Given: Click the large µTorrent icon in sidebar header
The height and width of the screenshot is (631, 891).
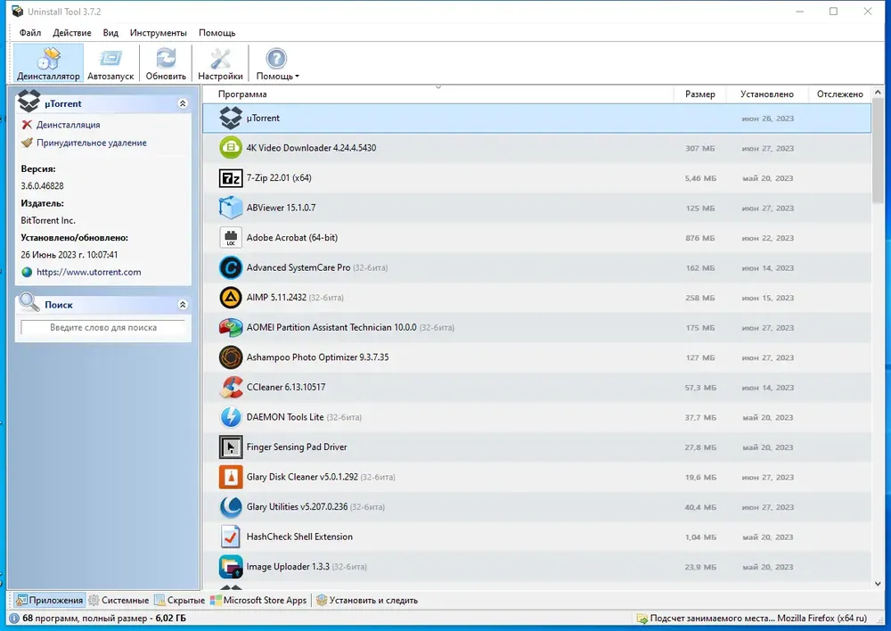Looking at the screenshot, I should point(29,102).
